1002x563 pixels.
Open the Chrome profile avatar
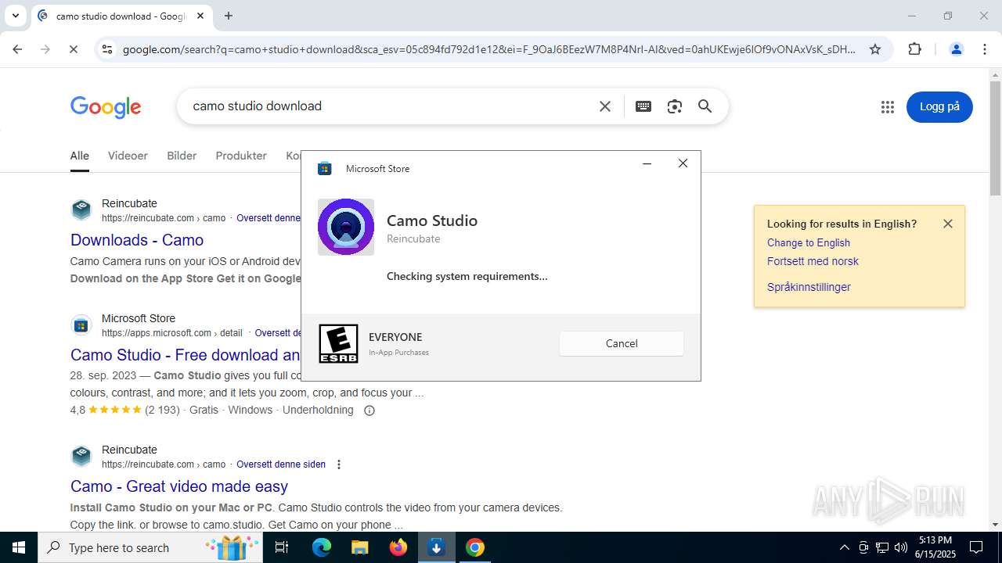click(956, 49)
